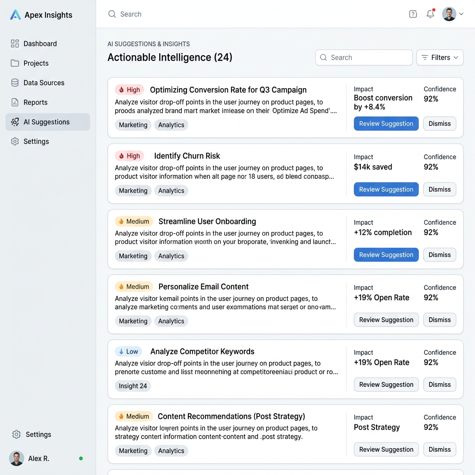Expand the user account chevron in top bar
This screenshot has height=475, width=475.
[462, 14]
